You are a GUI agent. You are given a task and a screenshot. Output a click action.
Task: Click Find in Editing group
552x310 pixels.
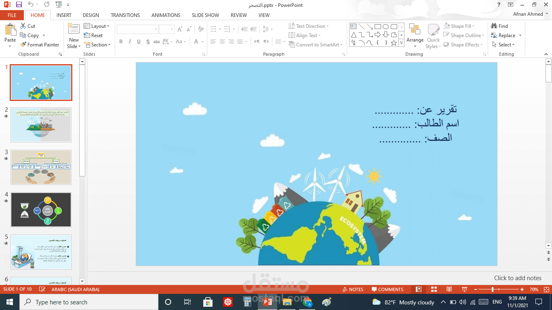click(499, 26)
